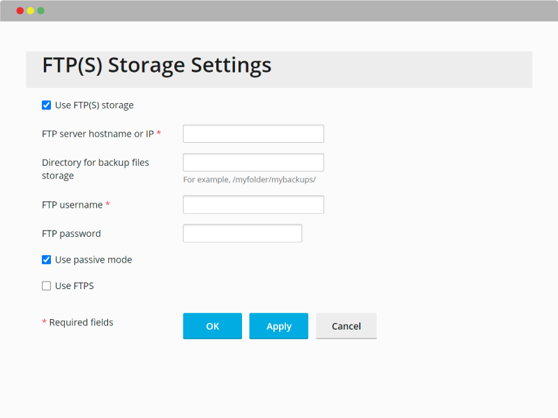This screenshot has height=418, width=558.
Task: Click the Apply button
Action: pos(278,326)
